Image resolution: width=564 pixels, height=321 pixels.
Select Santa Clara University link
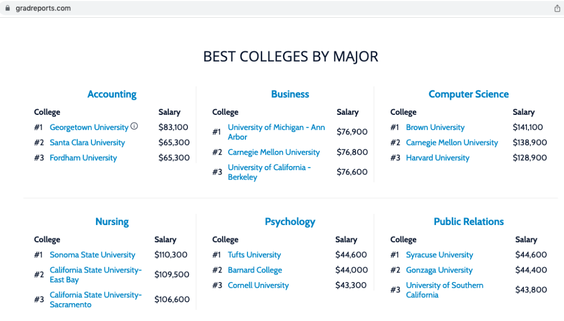[x=87, y=142]
